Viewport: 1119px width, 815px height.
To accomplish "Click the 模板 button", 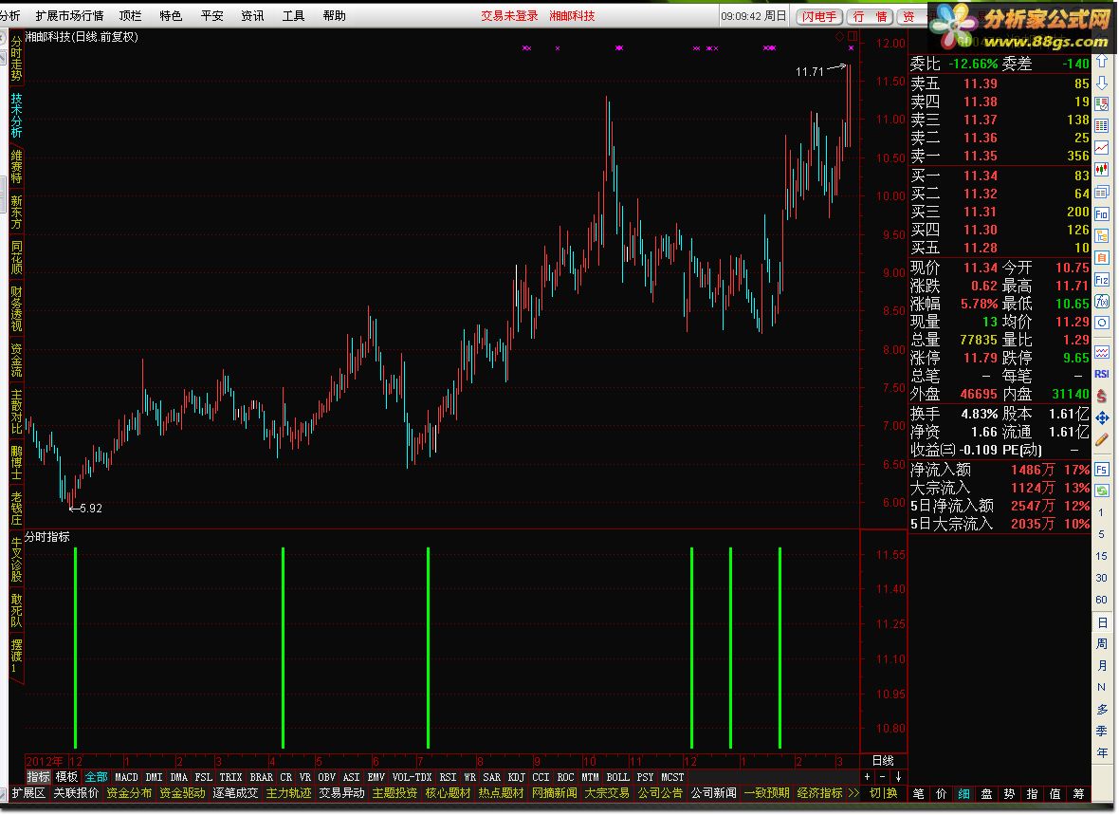I will point(66,777).
